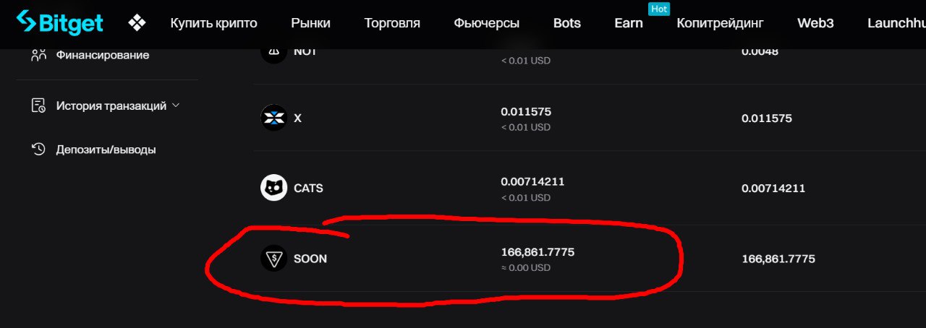Click the История транзакций document icon
The image size is (926, 328).
(39, 105)
